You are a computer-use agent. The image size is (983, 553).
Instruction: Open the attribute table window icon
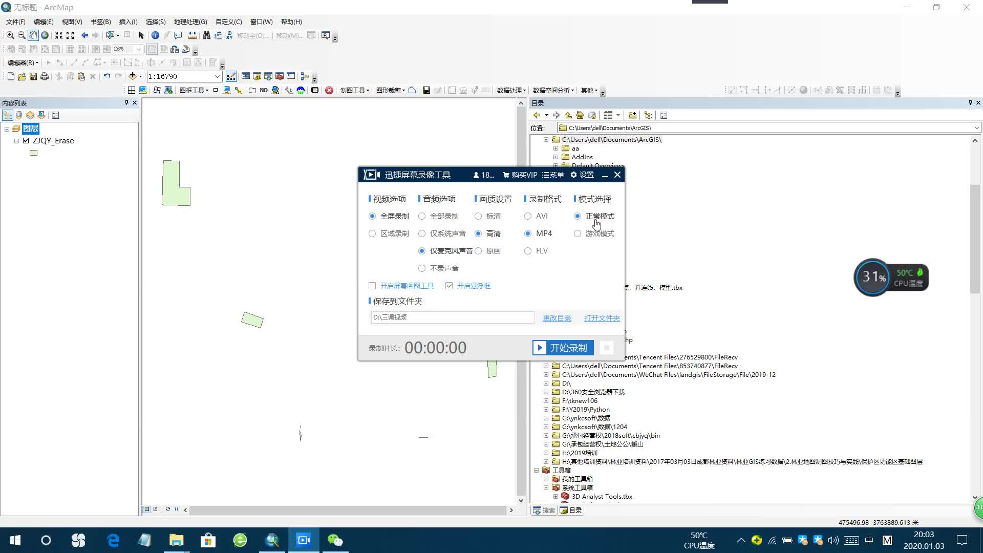click(246, 76)
